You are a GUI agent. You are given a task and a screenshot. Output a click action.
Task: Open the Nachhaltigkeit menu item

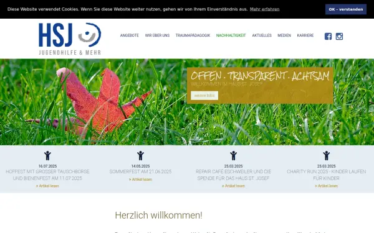point(231,35)
